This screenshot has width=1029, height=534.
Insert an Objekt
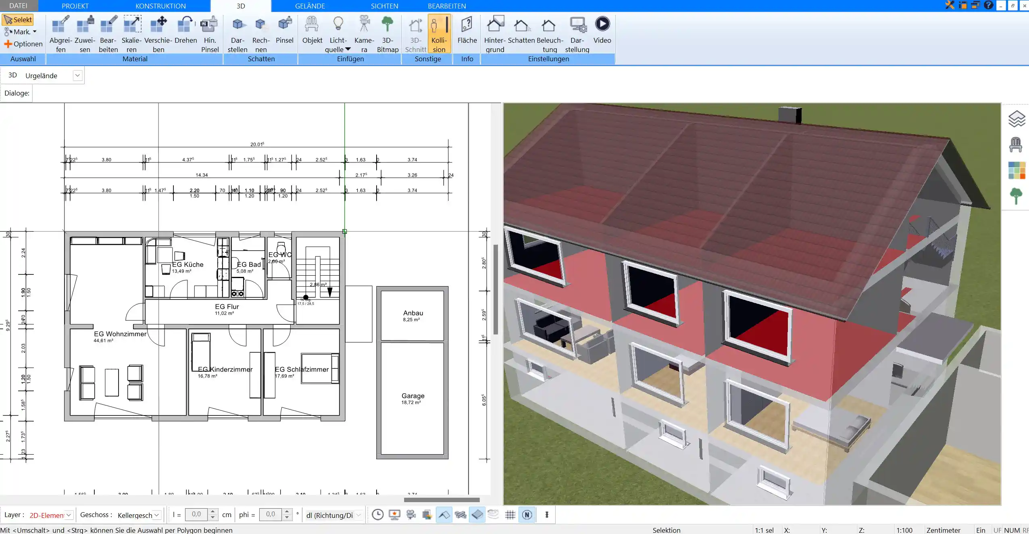[x=312, y=30]
